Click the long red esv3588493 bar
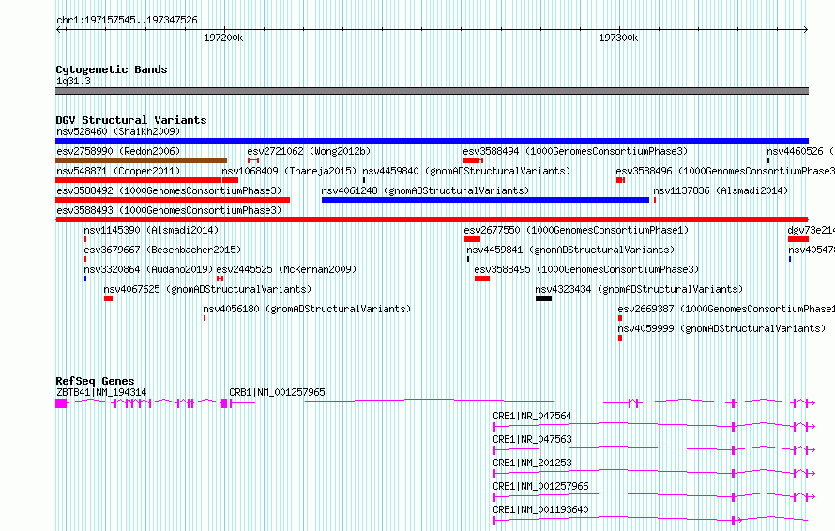Image resolution: width=835 pixels, height=531 pixels. [x=432, y=220]
